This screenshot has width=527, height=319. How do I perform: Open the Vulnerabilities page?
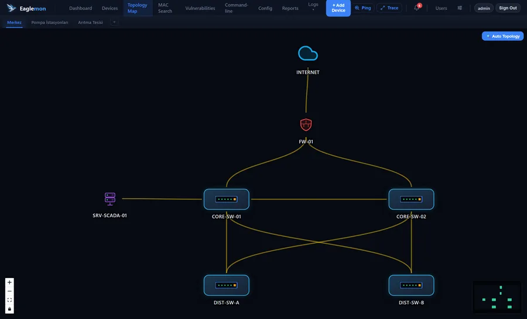(200, 8)
